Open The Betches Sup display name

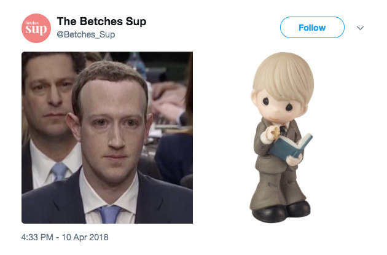[101, 22]
